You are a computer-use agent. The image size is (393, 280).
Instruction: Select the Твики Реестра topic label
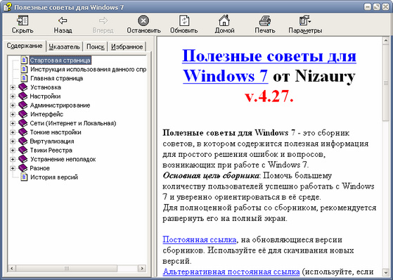tap(51, 151)
